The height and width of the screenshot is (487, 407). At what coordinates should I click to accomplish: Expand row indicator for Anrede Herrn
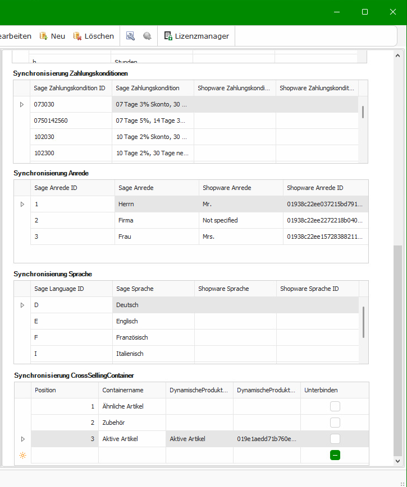pos(22,204)
